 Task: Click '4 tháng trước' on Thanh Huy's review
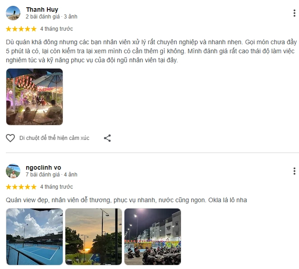57,29
